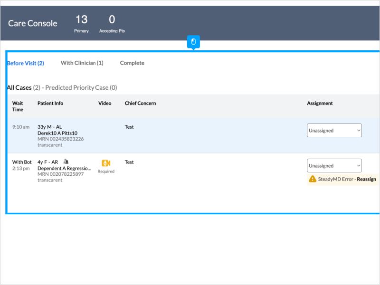The height and width of the screenshot is (285, 380).
Task: Click the Primary count of 13
Action: click(x=81, y=20)
